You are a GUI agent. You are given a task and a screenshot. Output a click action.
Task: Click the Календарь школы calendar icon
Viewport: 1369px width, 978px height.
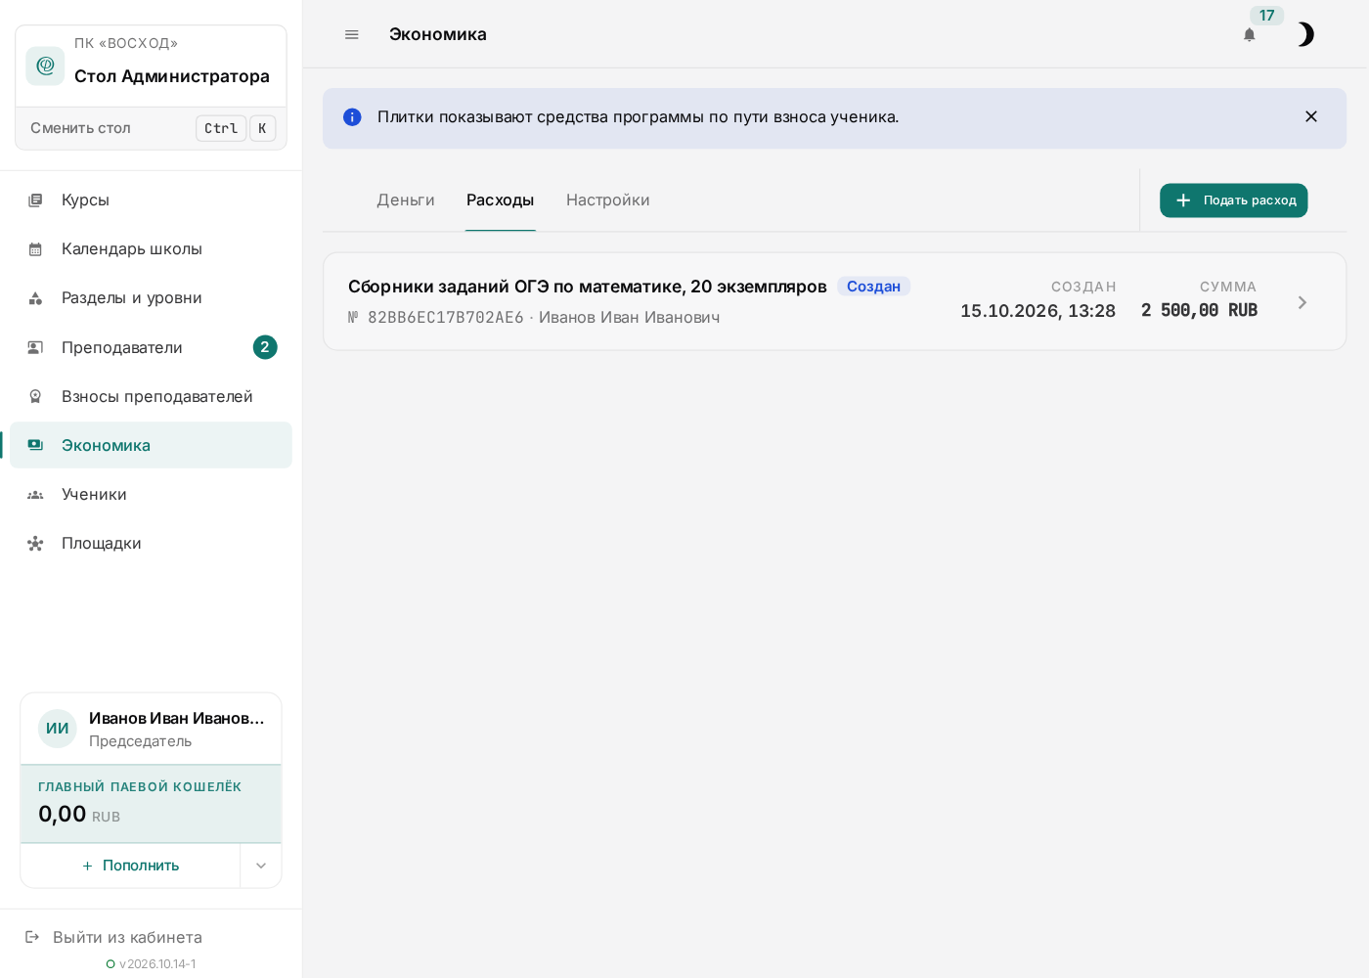pyautogui.click(x=35, y=249)
